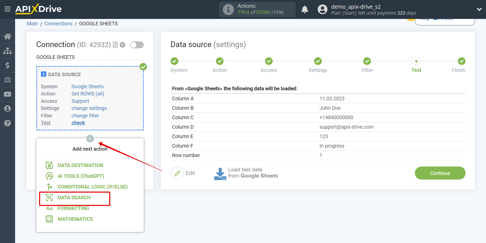Open the Support access link
Viewport: 486px width, 243px height.
[80, 101]
